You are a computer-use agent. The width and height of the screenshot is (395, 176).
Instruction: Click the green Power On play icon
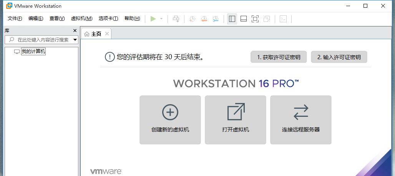(153, 19)
